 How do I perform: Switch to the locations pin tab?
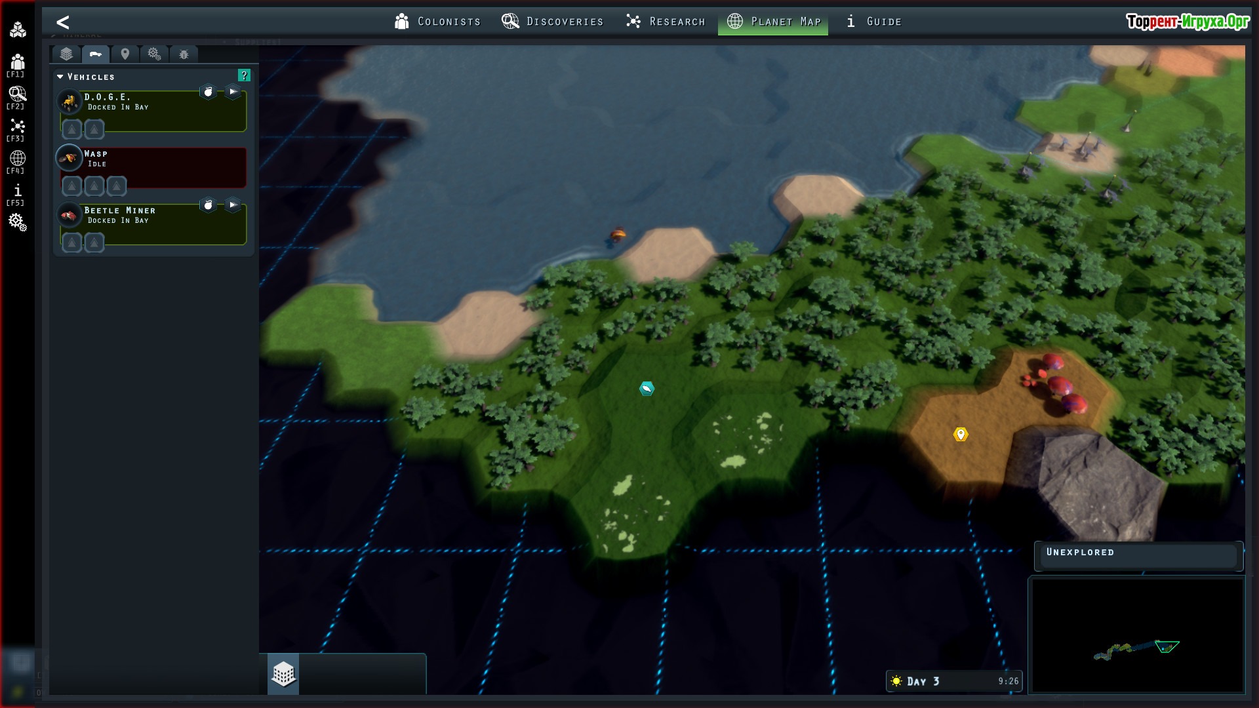(125, 54)
